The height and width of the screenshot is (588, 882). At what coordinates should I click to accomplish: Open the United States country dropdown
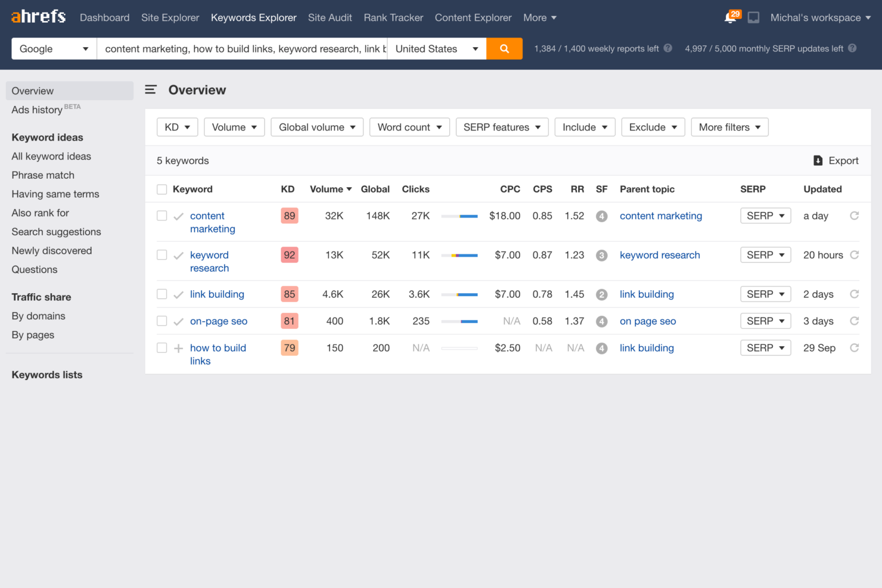pyautogui.click(x=436, y=49)
